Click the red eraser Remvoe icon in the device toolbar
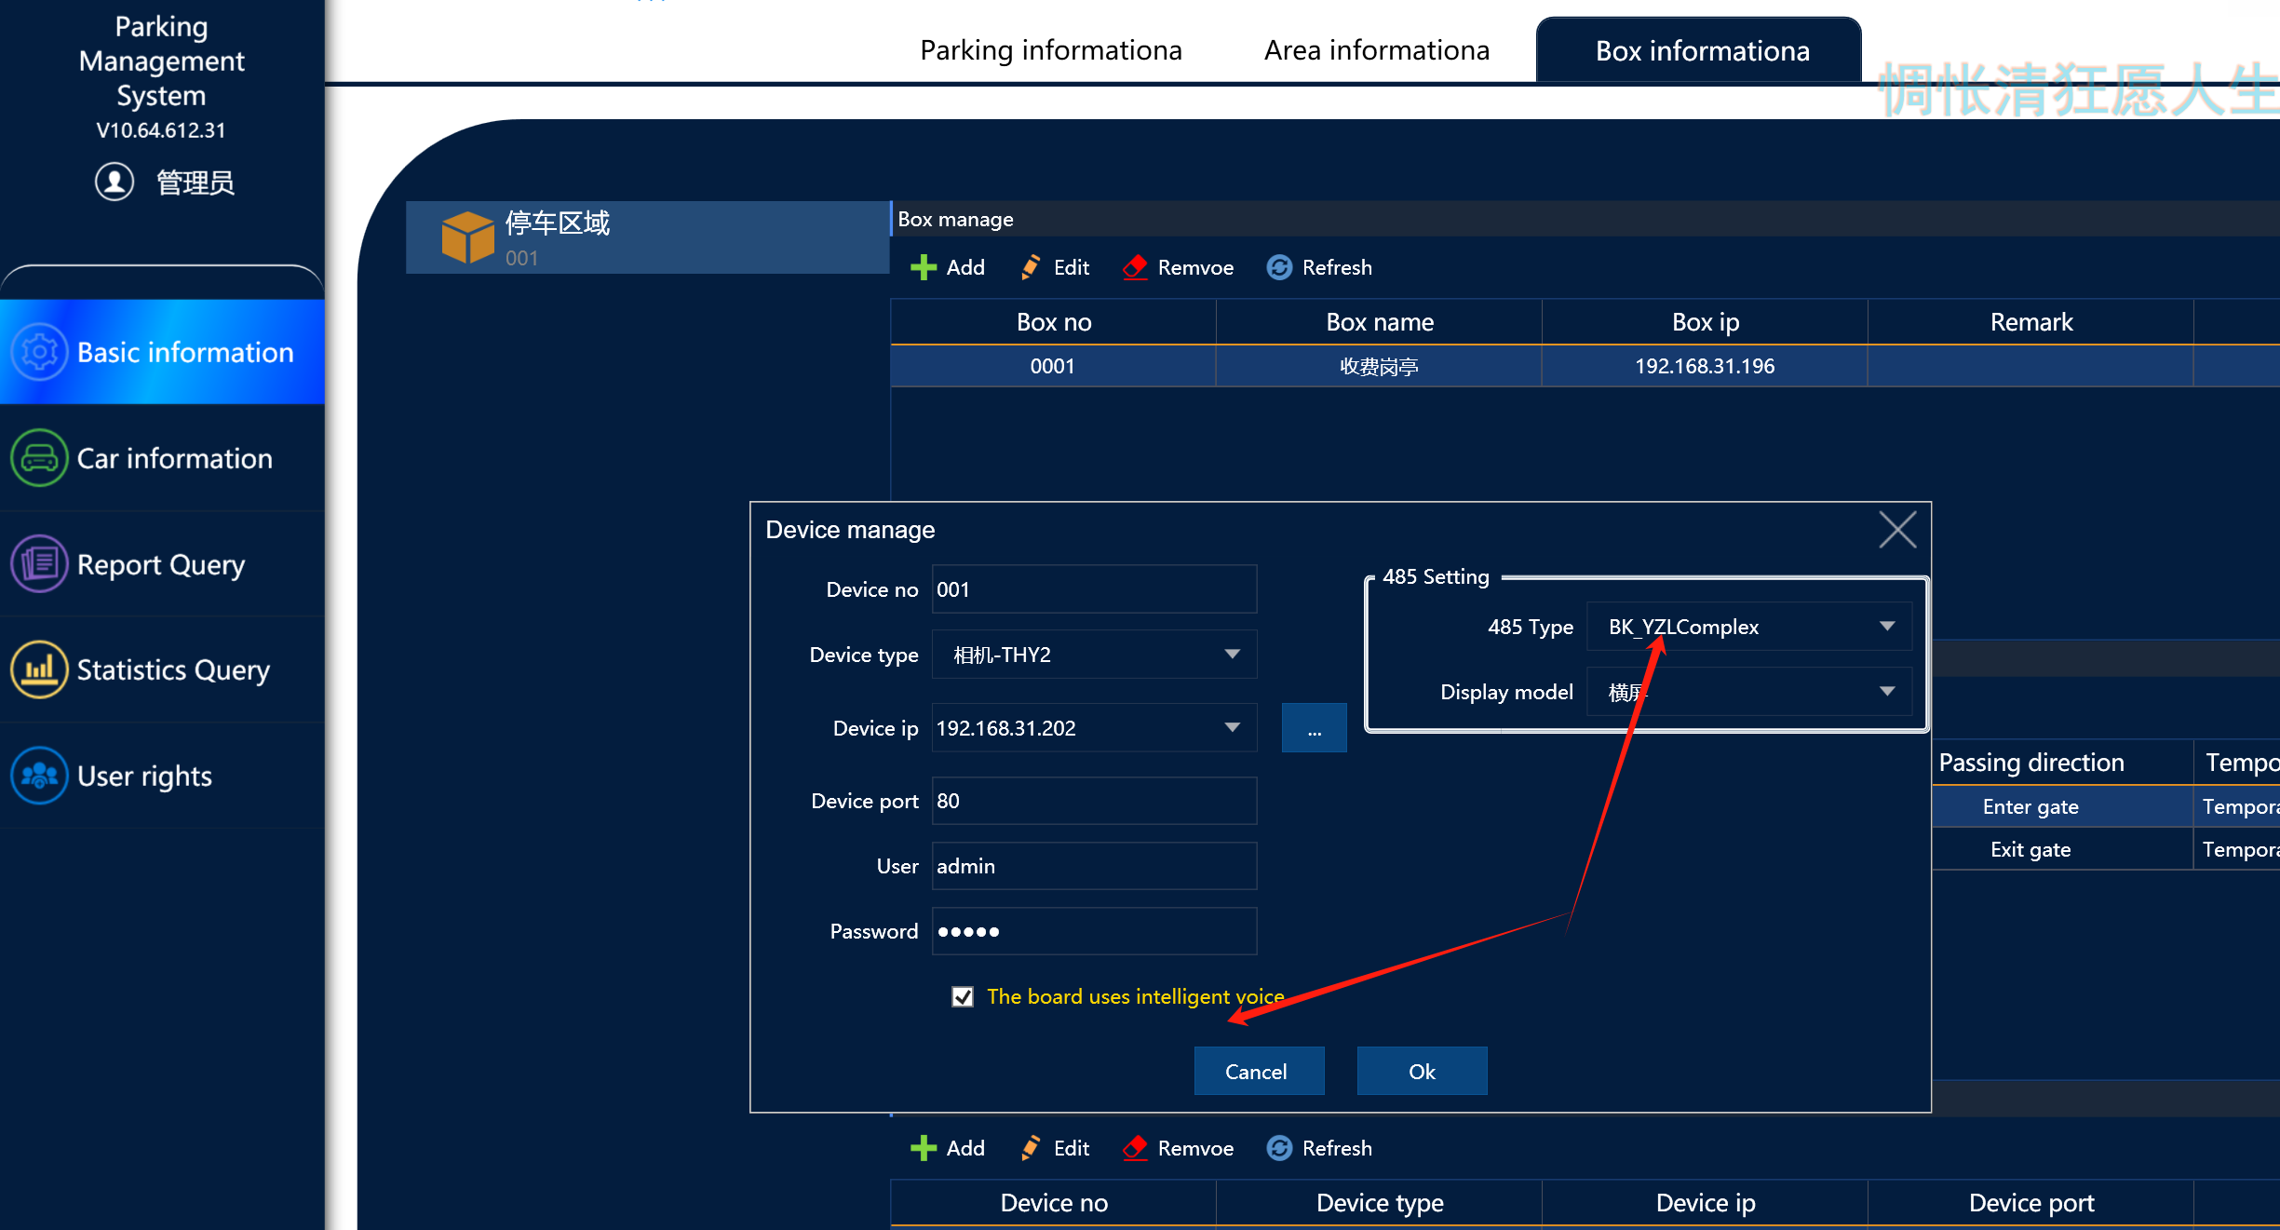 pos(1135,1148)
